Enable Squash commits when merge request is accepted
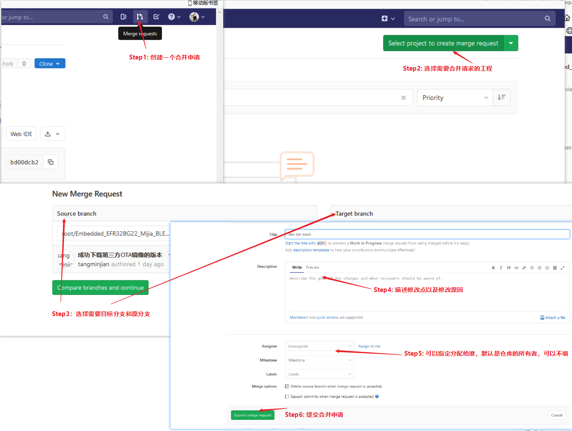The image size is (572, 431). click(x=287, y=397)
